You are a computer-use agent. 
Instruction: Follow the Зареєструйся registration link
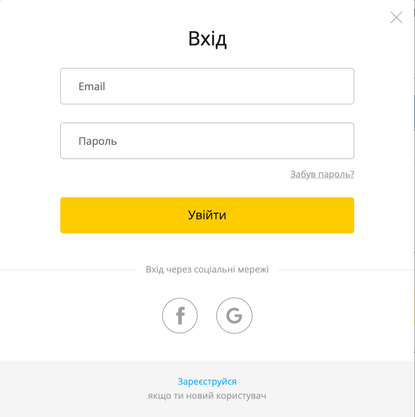pyautogui.click(x=207, y=382)
